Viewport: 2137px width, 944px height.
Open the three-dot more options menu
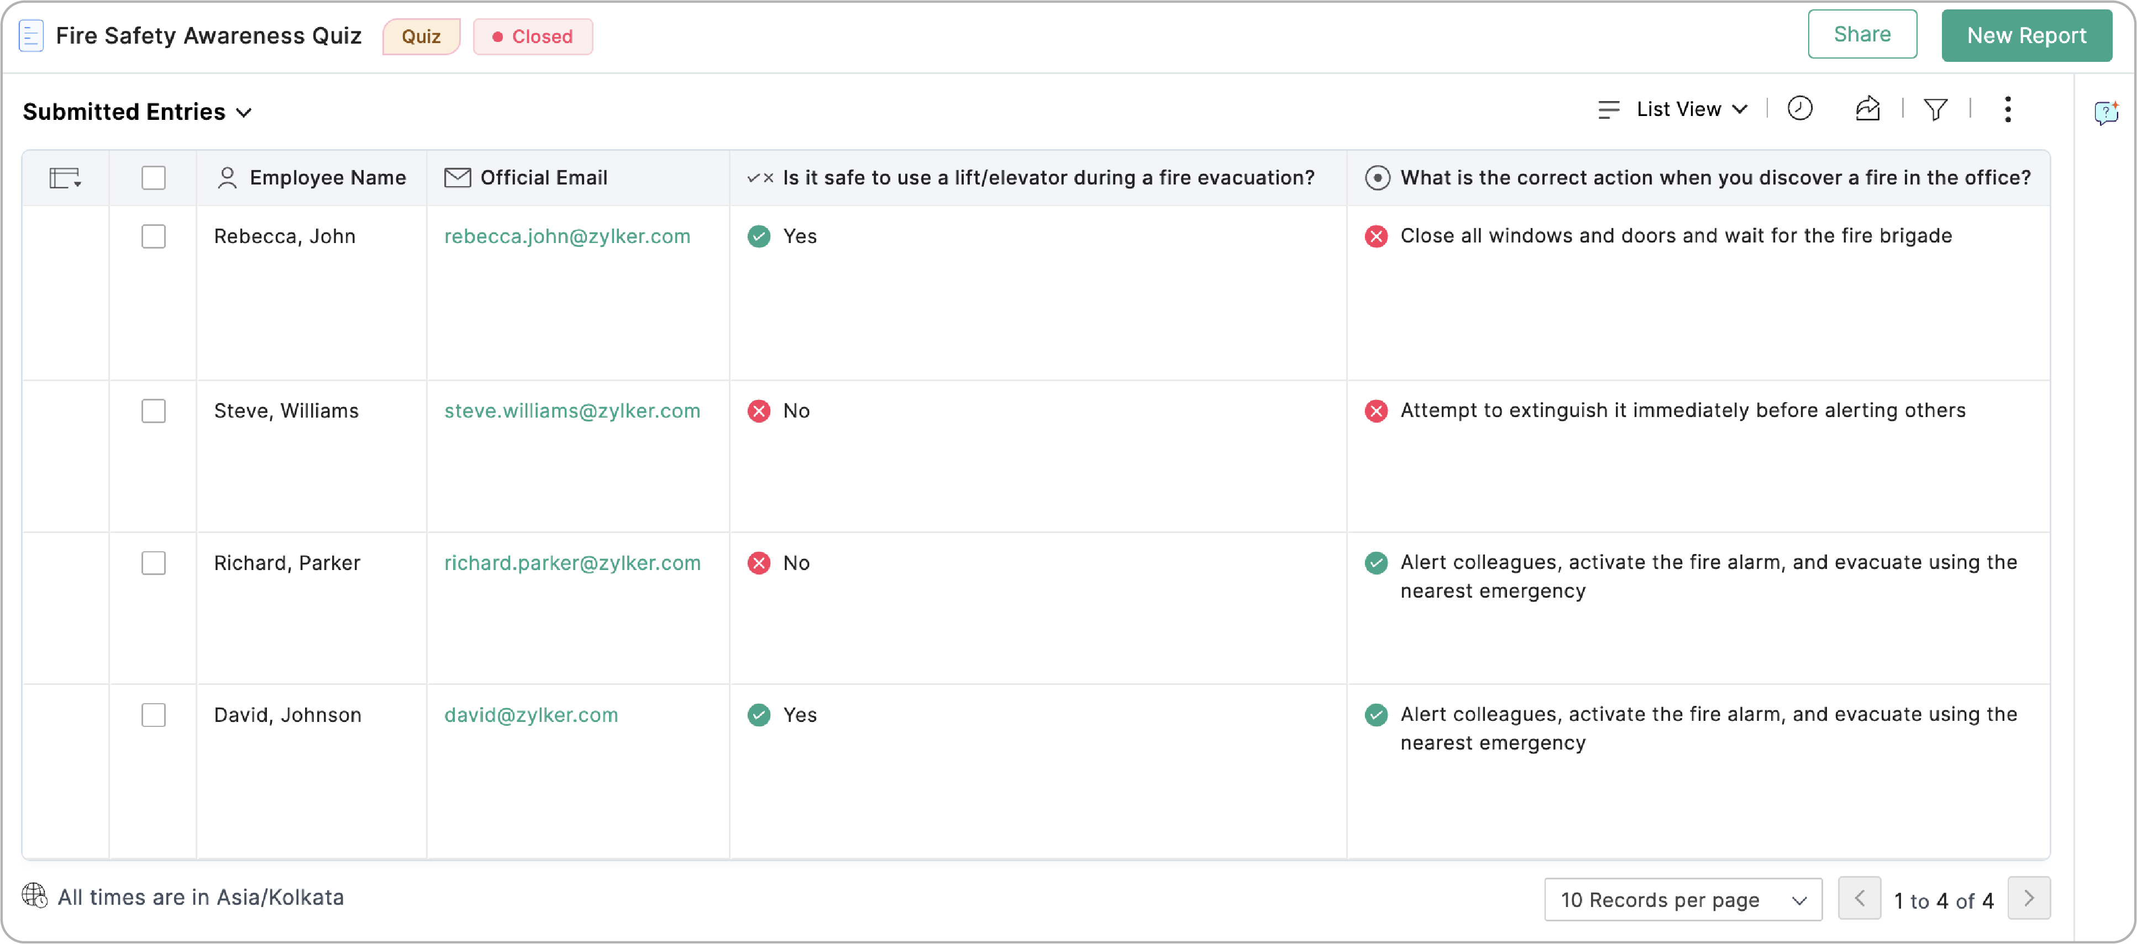(2008, 109)
